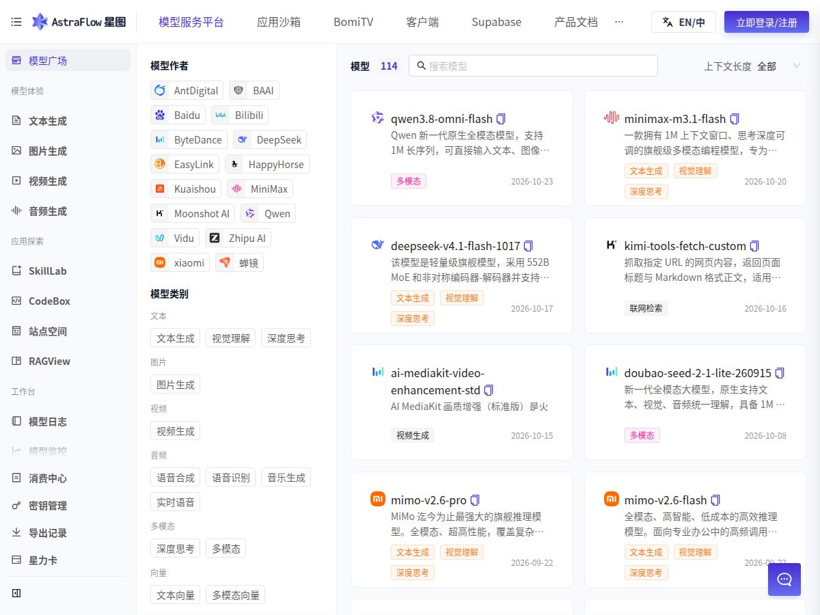The height and width of the screenshot is (615, 820).
Task: Copy the mimo-v2.6-pro model name
Action: coord(476,500)
